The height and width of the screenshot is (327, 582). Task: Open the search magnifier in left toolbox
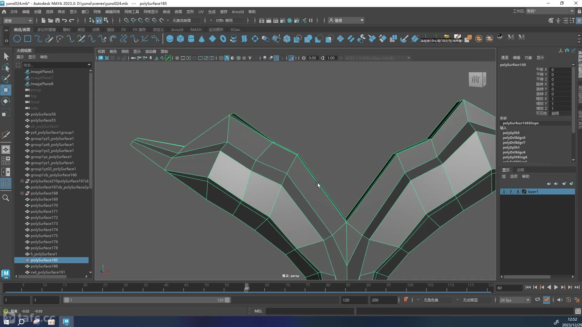pyautogui.click(x=6, y=198)
